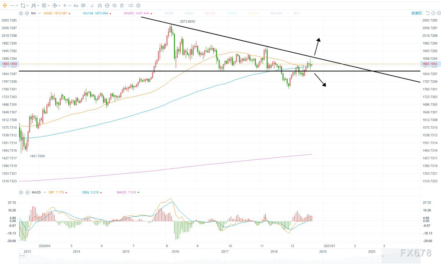This screenshot has height=264, width=441.
Task: Select the orange move/crosshair cursor tool
Action: (5, 5)
